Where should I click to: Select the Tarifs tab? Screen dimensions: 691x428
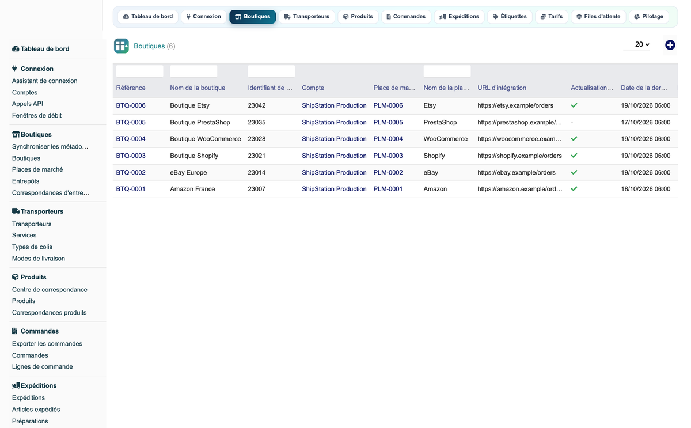pos(552,17)
